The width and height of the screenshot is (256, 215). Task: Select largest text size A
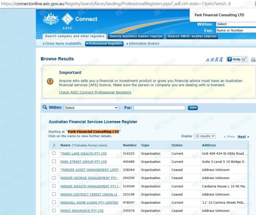[221, 59]
